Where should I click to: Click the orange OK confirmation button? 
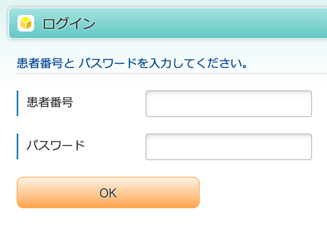coord(108,192)
